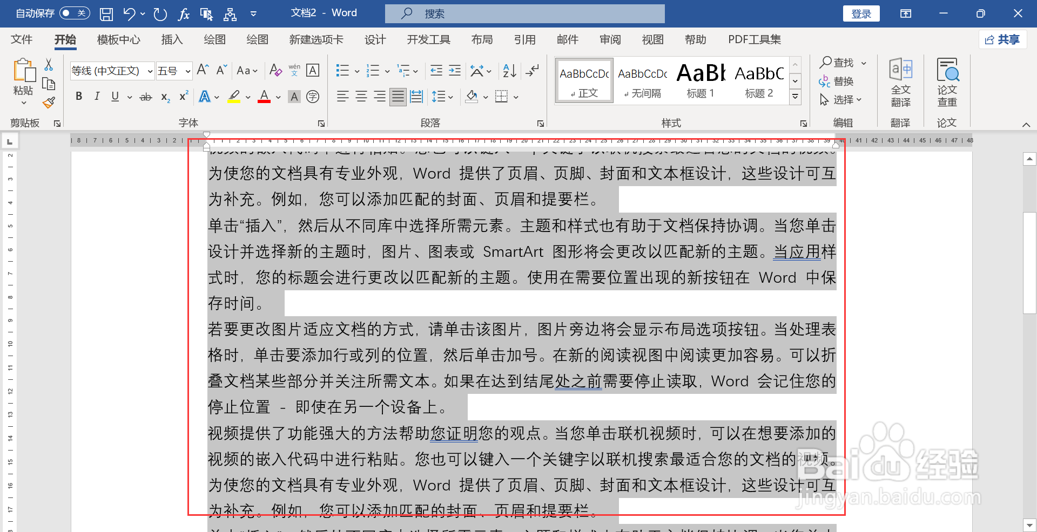Click the Format Painter brush icon
Screen dimensions: 1037x532
(x=49, y=103)
